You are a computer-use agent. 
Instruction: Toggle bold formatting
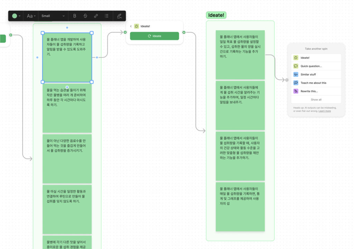75,16
